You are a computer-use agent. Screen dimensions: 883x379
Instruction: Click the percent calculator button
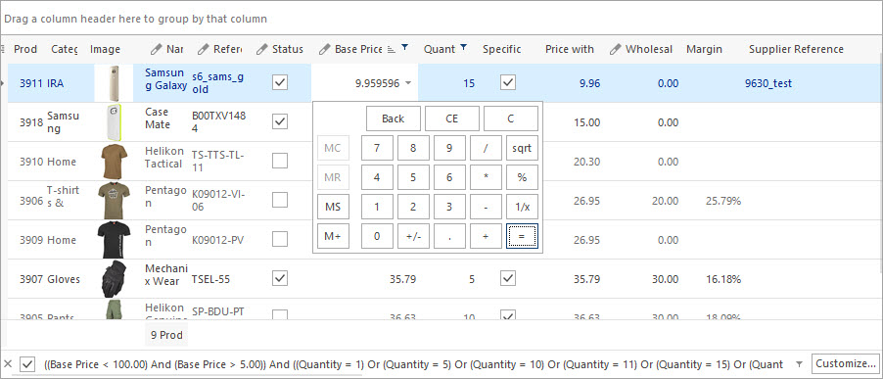tap(522, 177)
